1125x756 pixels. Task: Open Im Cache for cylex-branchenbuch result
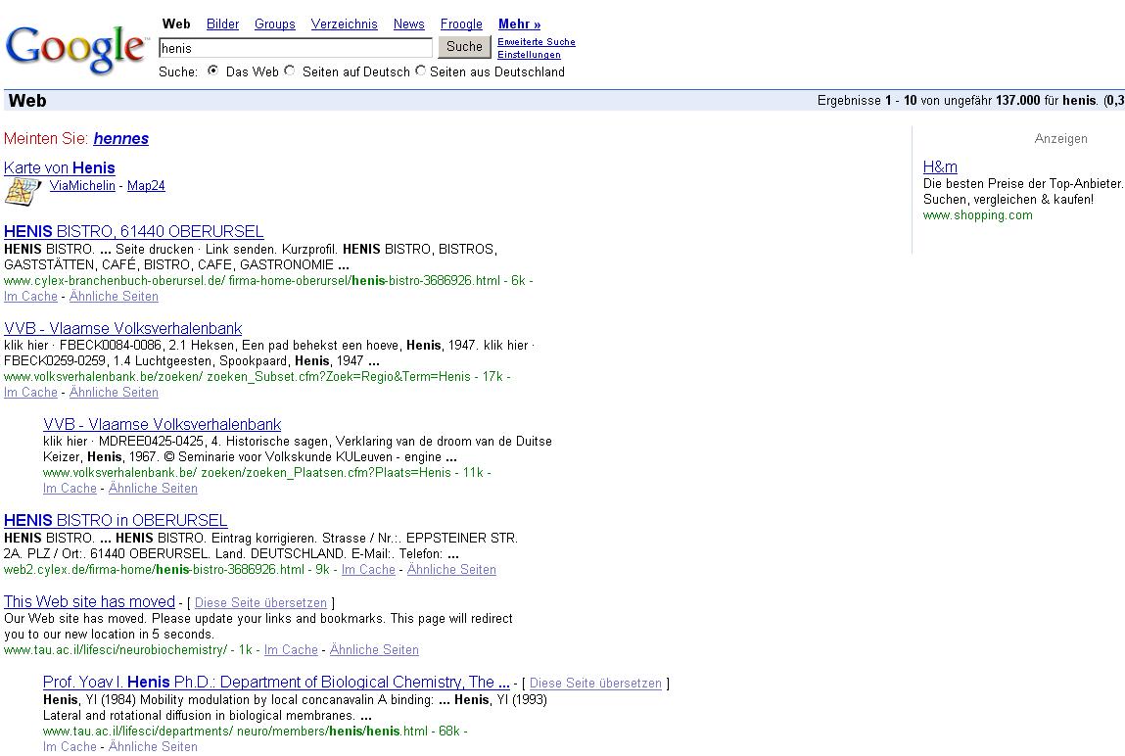[x=30, y=297]
